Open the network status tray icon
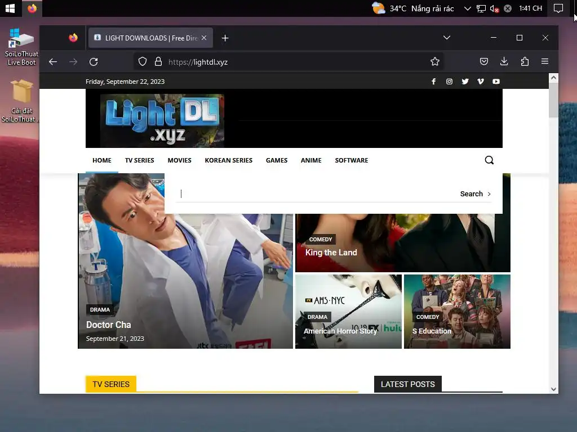The image size is (577, 432). pos(481,8)
